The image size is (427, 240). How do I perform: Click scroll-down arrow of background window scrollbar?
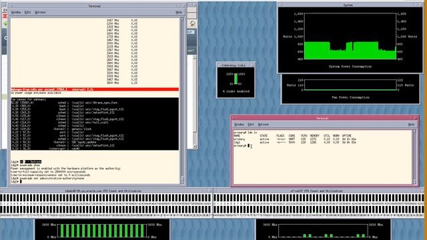point(195,147)
